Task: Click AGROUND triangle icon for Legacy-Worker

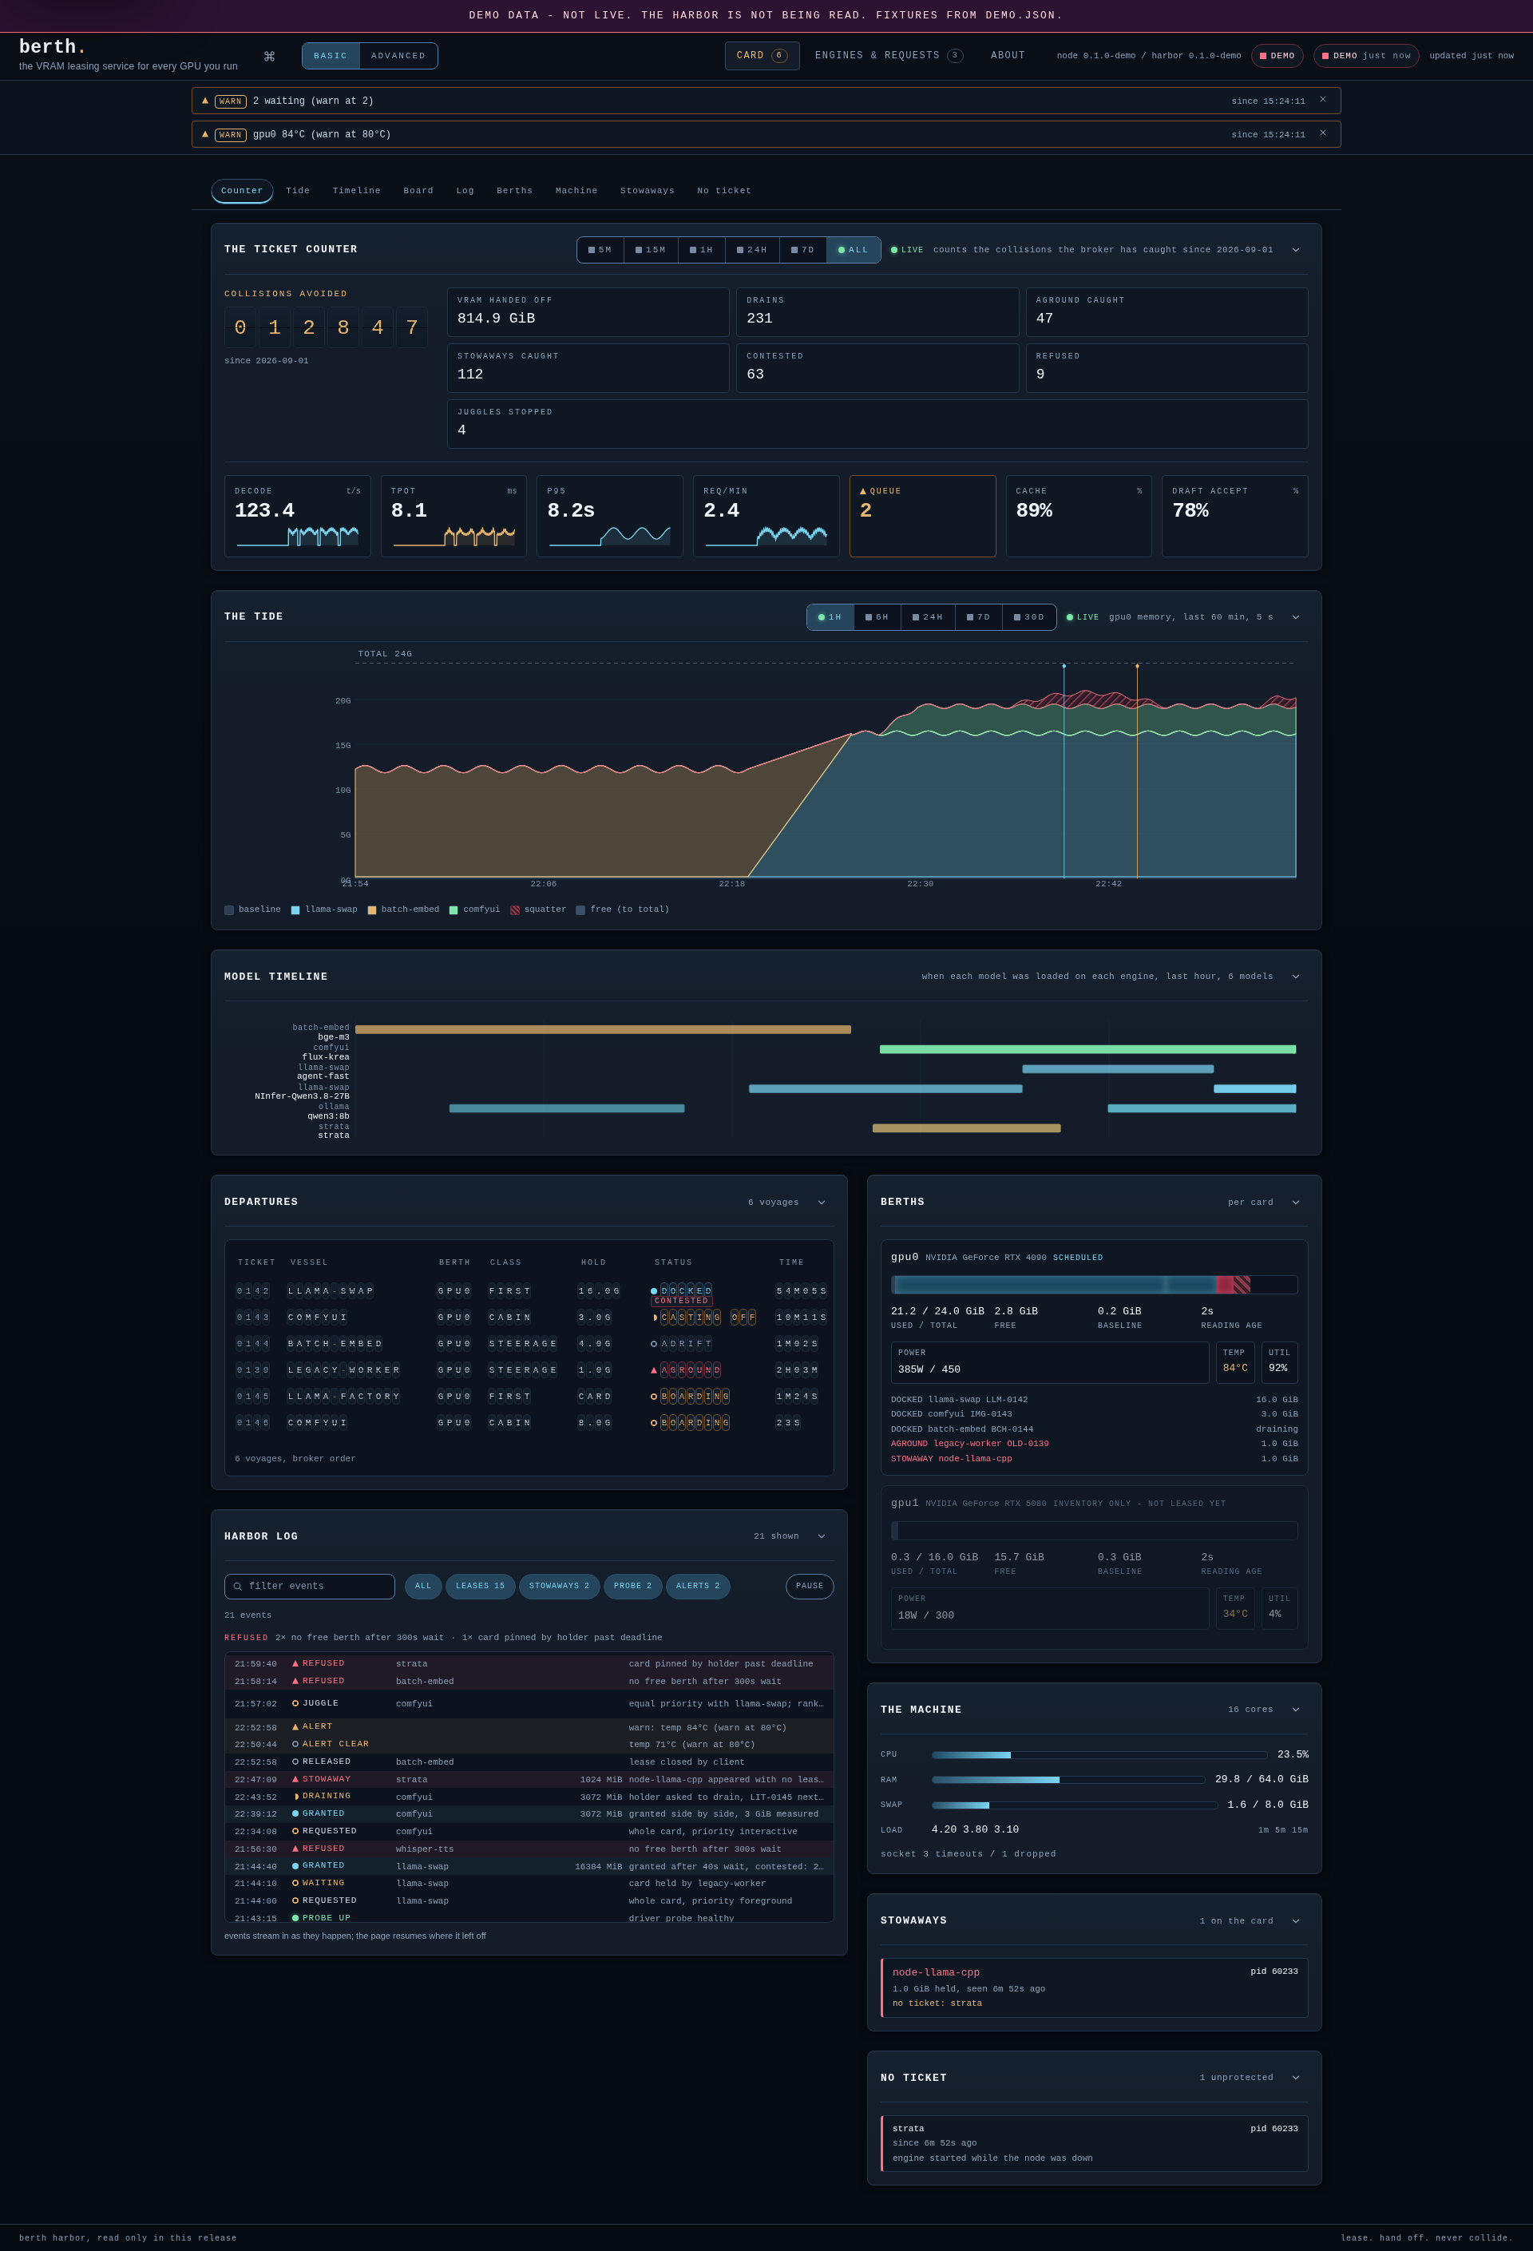Action: (654, 1370)
